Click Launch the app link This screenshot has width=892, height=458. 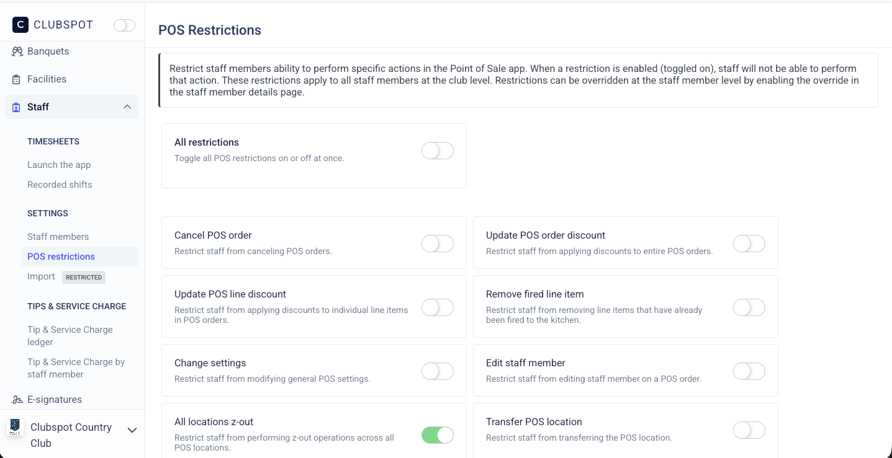pyautogui.click(x=59, y=165)
